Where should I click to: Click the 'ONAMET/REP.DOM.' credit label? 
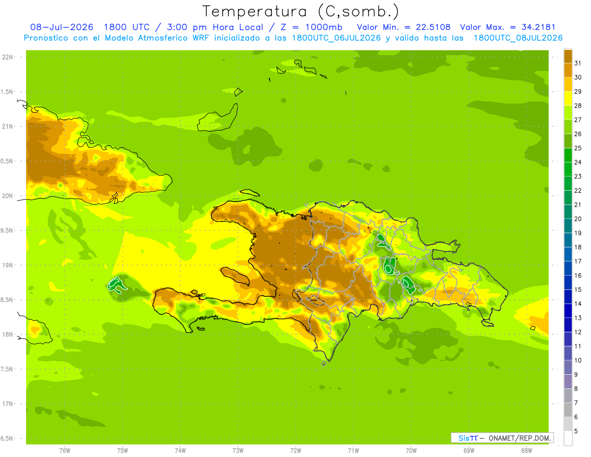[x=520, y=438]
